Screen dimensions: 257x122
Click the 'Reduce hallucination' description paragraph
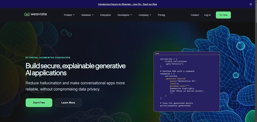75,86
